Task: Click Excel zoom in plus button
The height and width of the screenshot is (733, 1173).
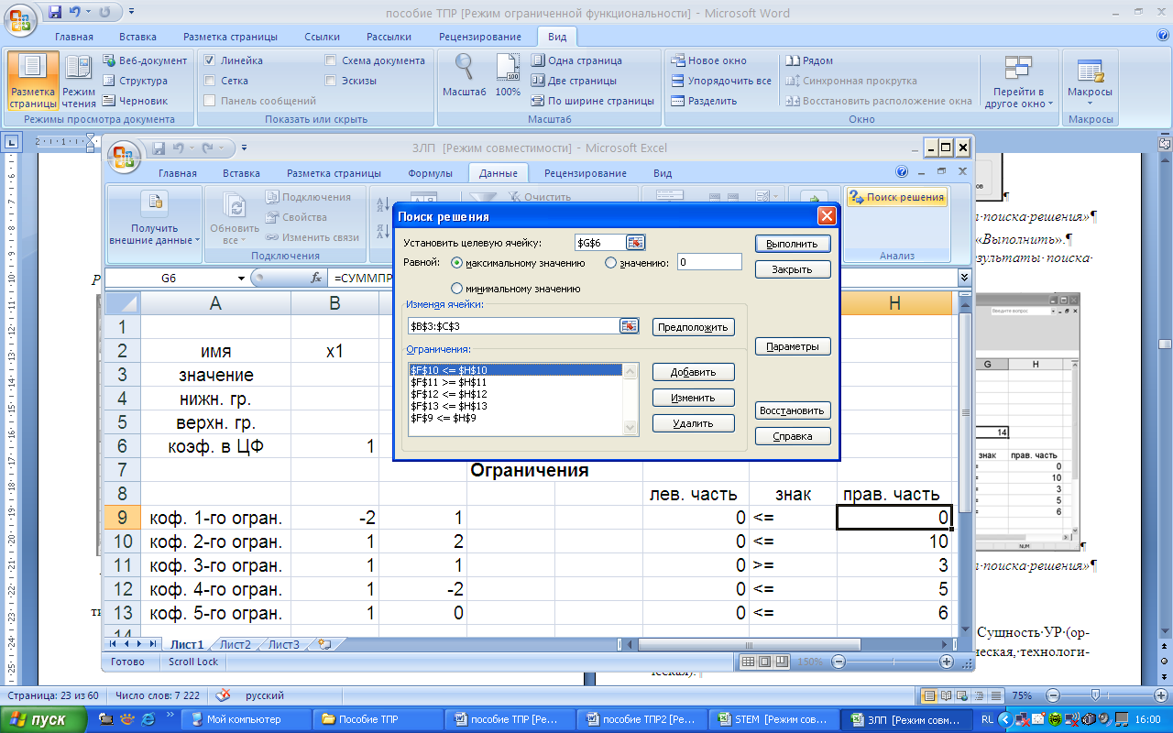Action: 947,662
